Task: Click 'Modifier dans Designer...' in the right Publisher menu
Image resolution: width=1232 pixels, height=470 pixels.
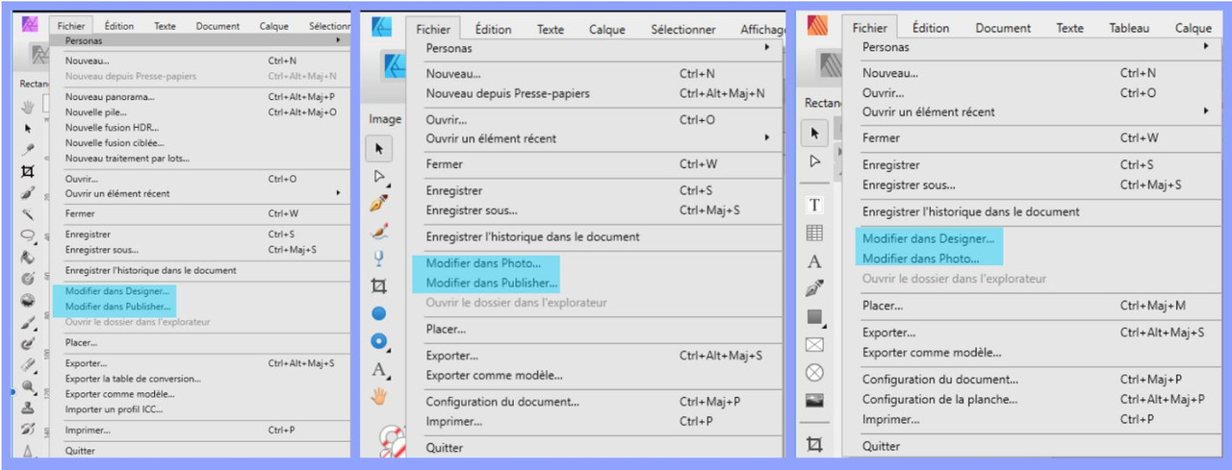Action: [928, 238]
